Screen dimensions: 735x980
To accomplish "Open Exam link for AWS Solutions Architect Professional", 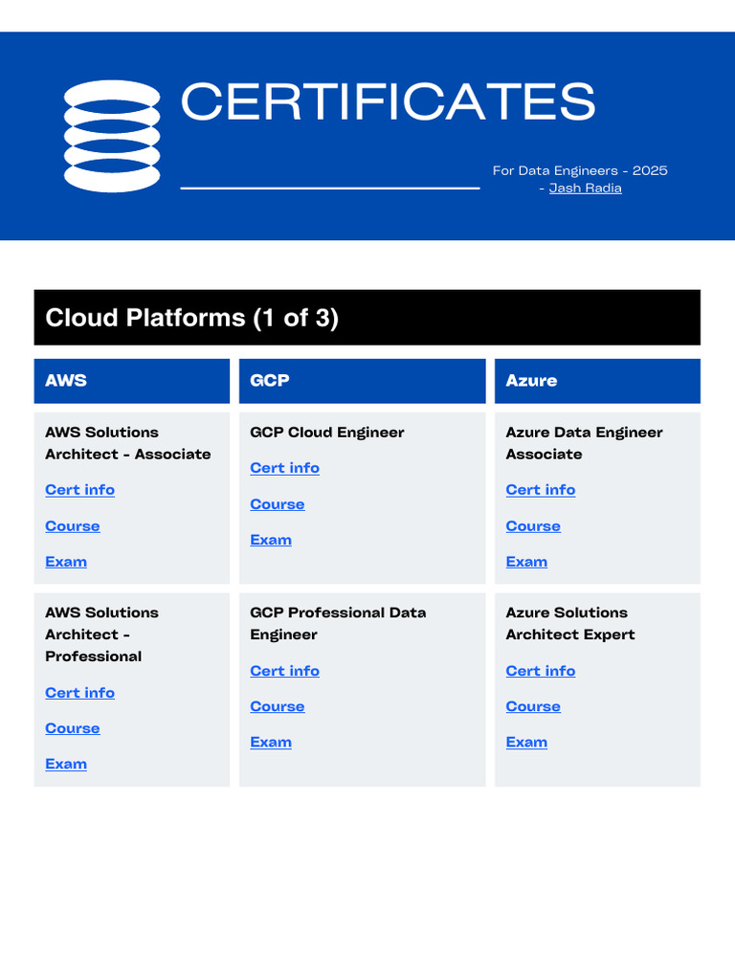I will pyautogui.click(x=66, y=765).
